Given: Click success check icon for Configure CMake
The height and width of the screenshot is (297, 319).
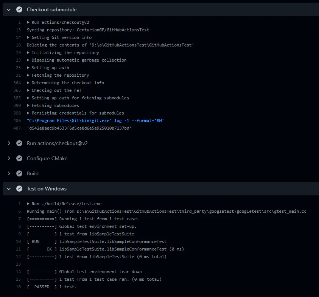Looking at the screenshot, I should [19, 158].
